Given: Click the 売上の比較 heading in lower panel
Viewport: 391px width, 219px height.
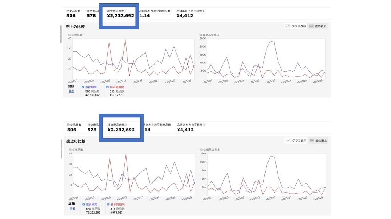Looking at the screenshot, I should pos(76,141).
